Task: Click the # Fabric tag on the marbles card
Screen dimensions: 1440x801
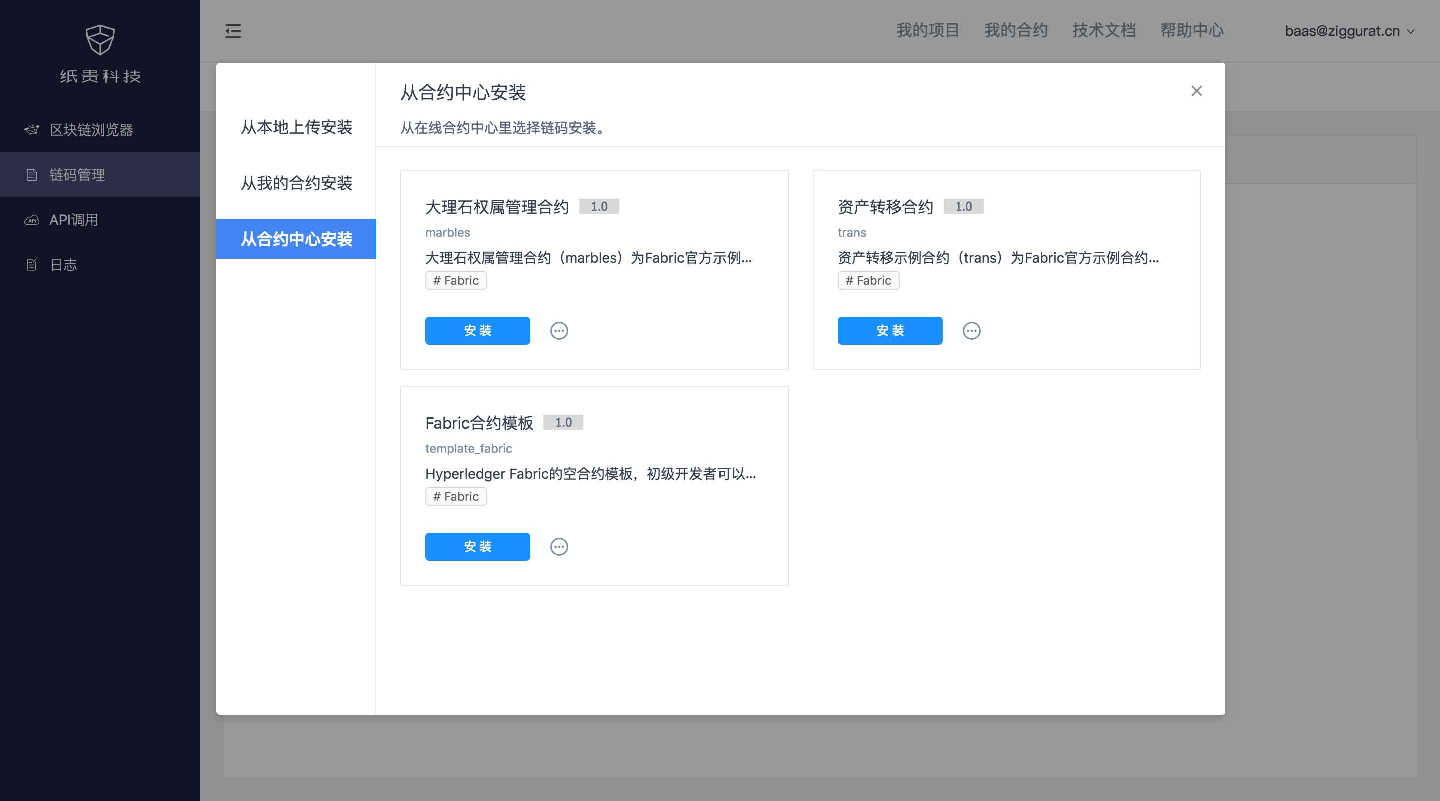Action: [x=456, y=280]
